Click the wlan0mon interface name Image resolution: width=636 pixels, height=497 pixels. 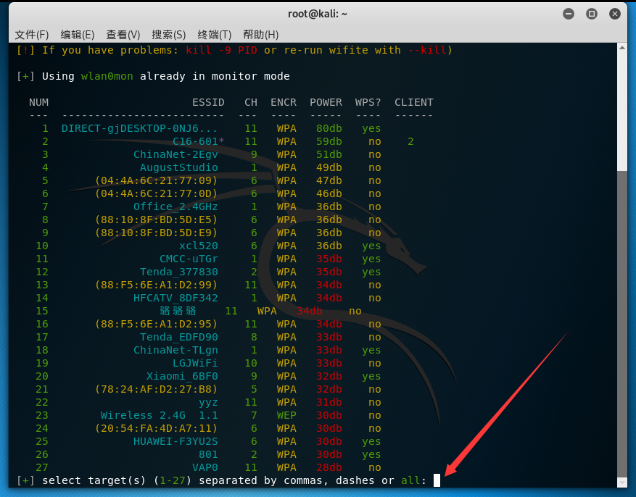(107, 77)
